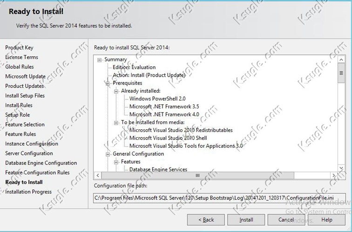
Task: Collapse the Already installed node
Action: [116, 92]
